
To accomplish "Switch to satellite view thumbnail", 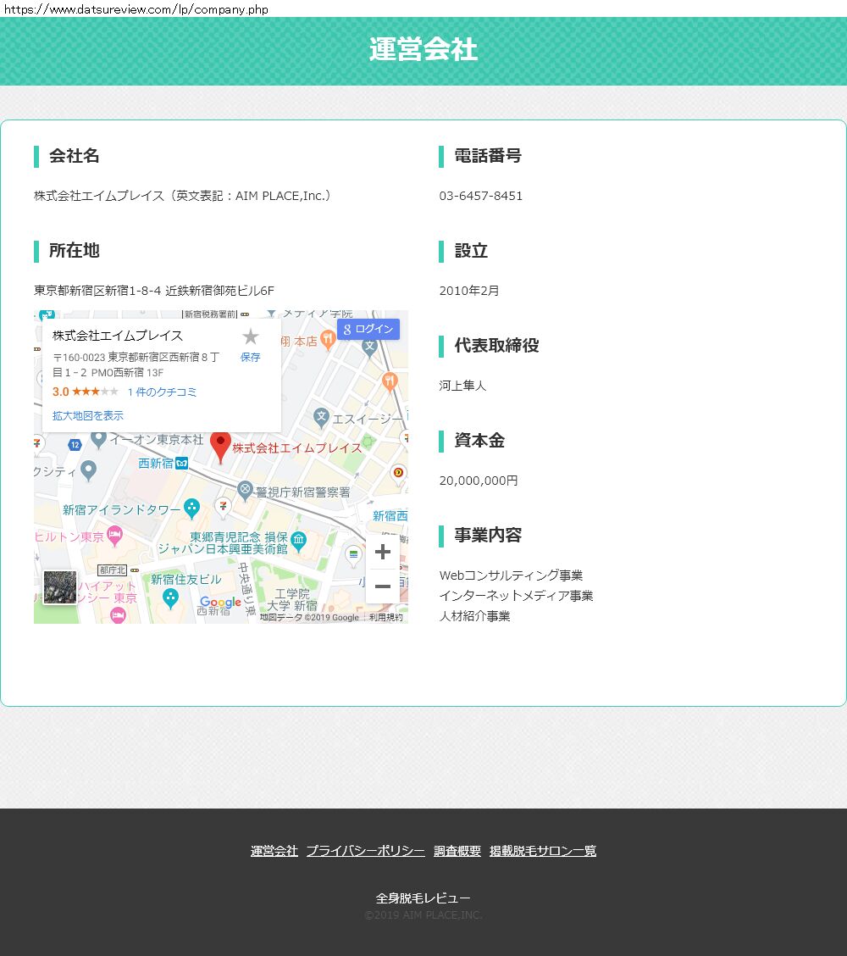I will click(x=60, y=587).
